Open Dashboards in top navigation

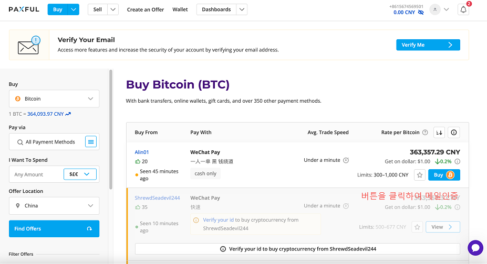(216, 9)
